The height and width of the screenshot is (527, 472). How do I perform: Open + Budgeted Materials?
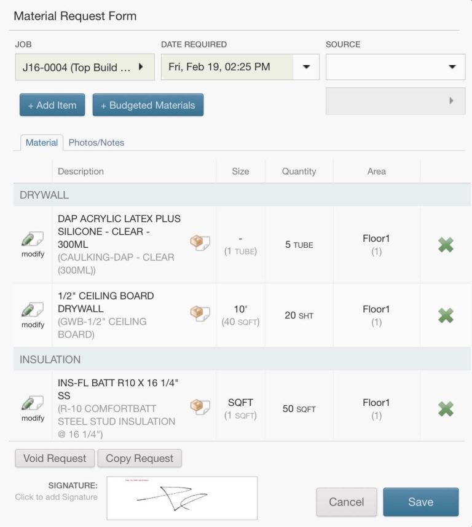(x=148, y=105)
